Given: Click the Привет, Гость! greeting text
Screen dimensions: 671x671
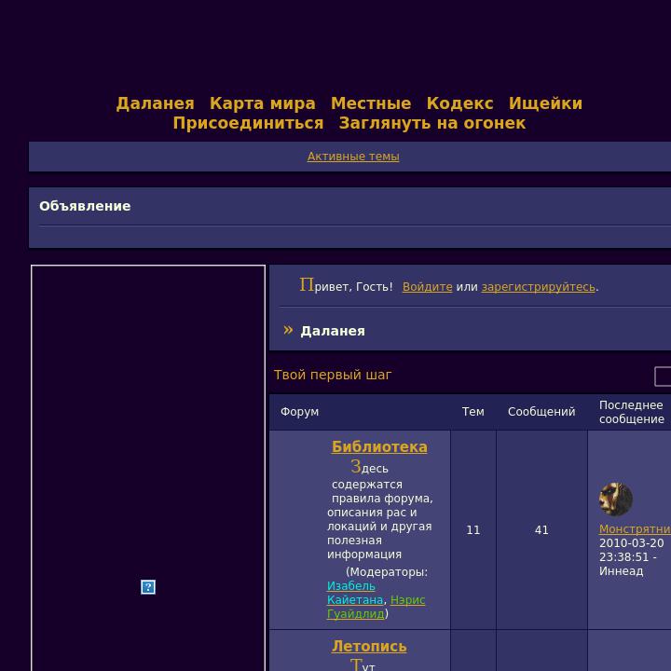Looking at the screenshot, I should coord(346,286).
